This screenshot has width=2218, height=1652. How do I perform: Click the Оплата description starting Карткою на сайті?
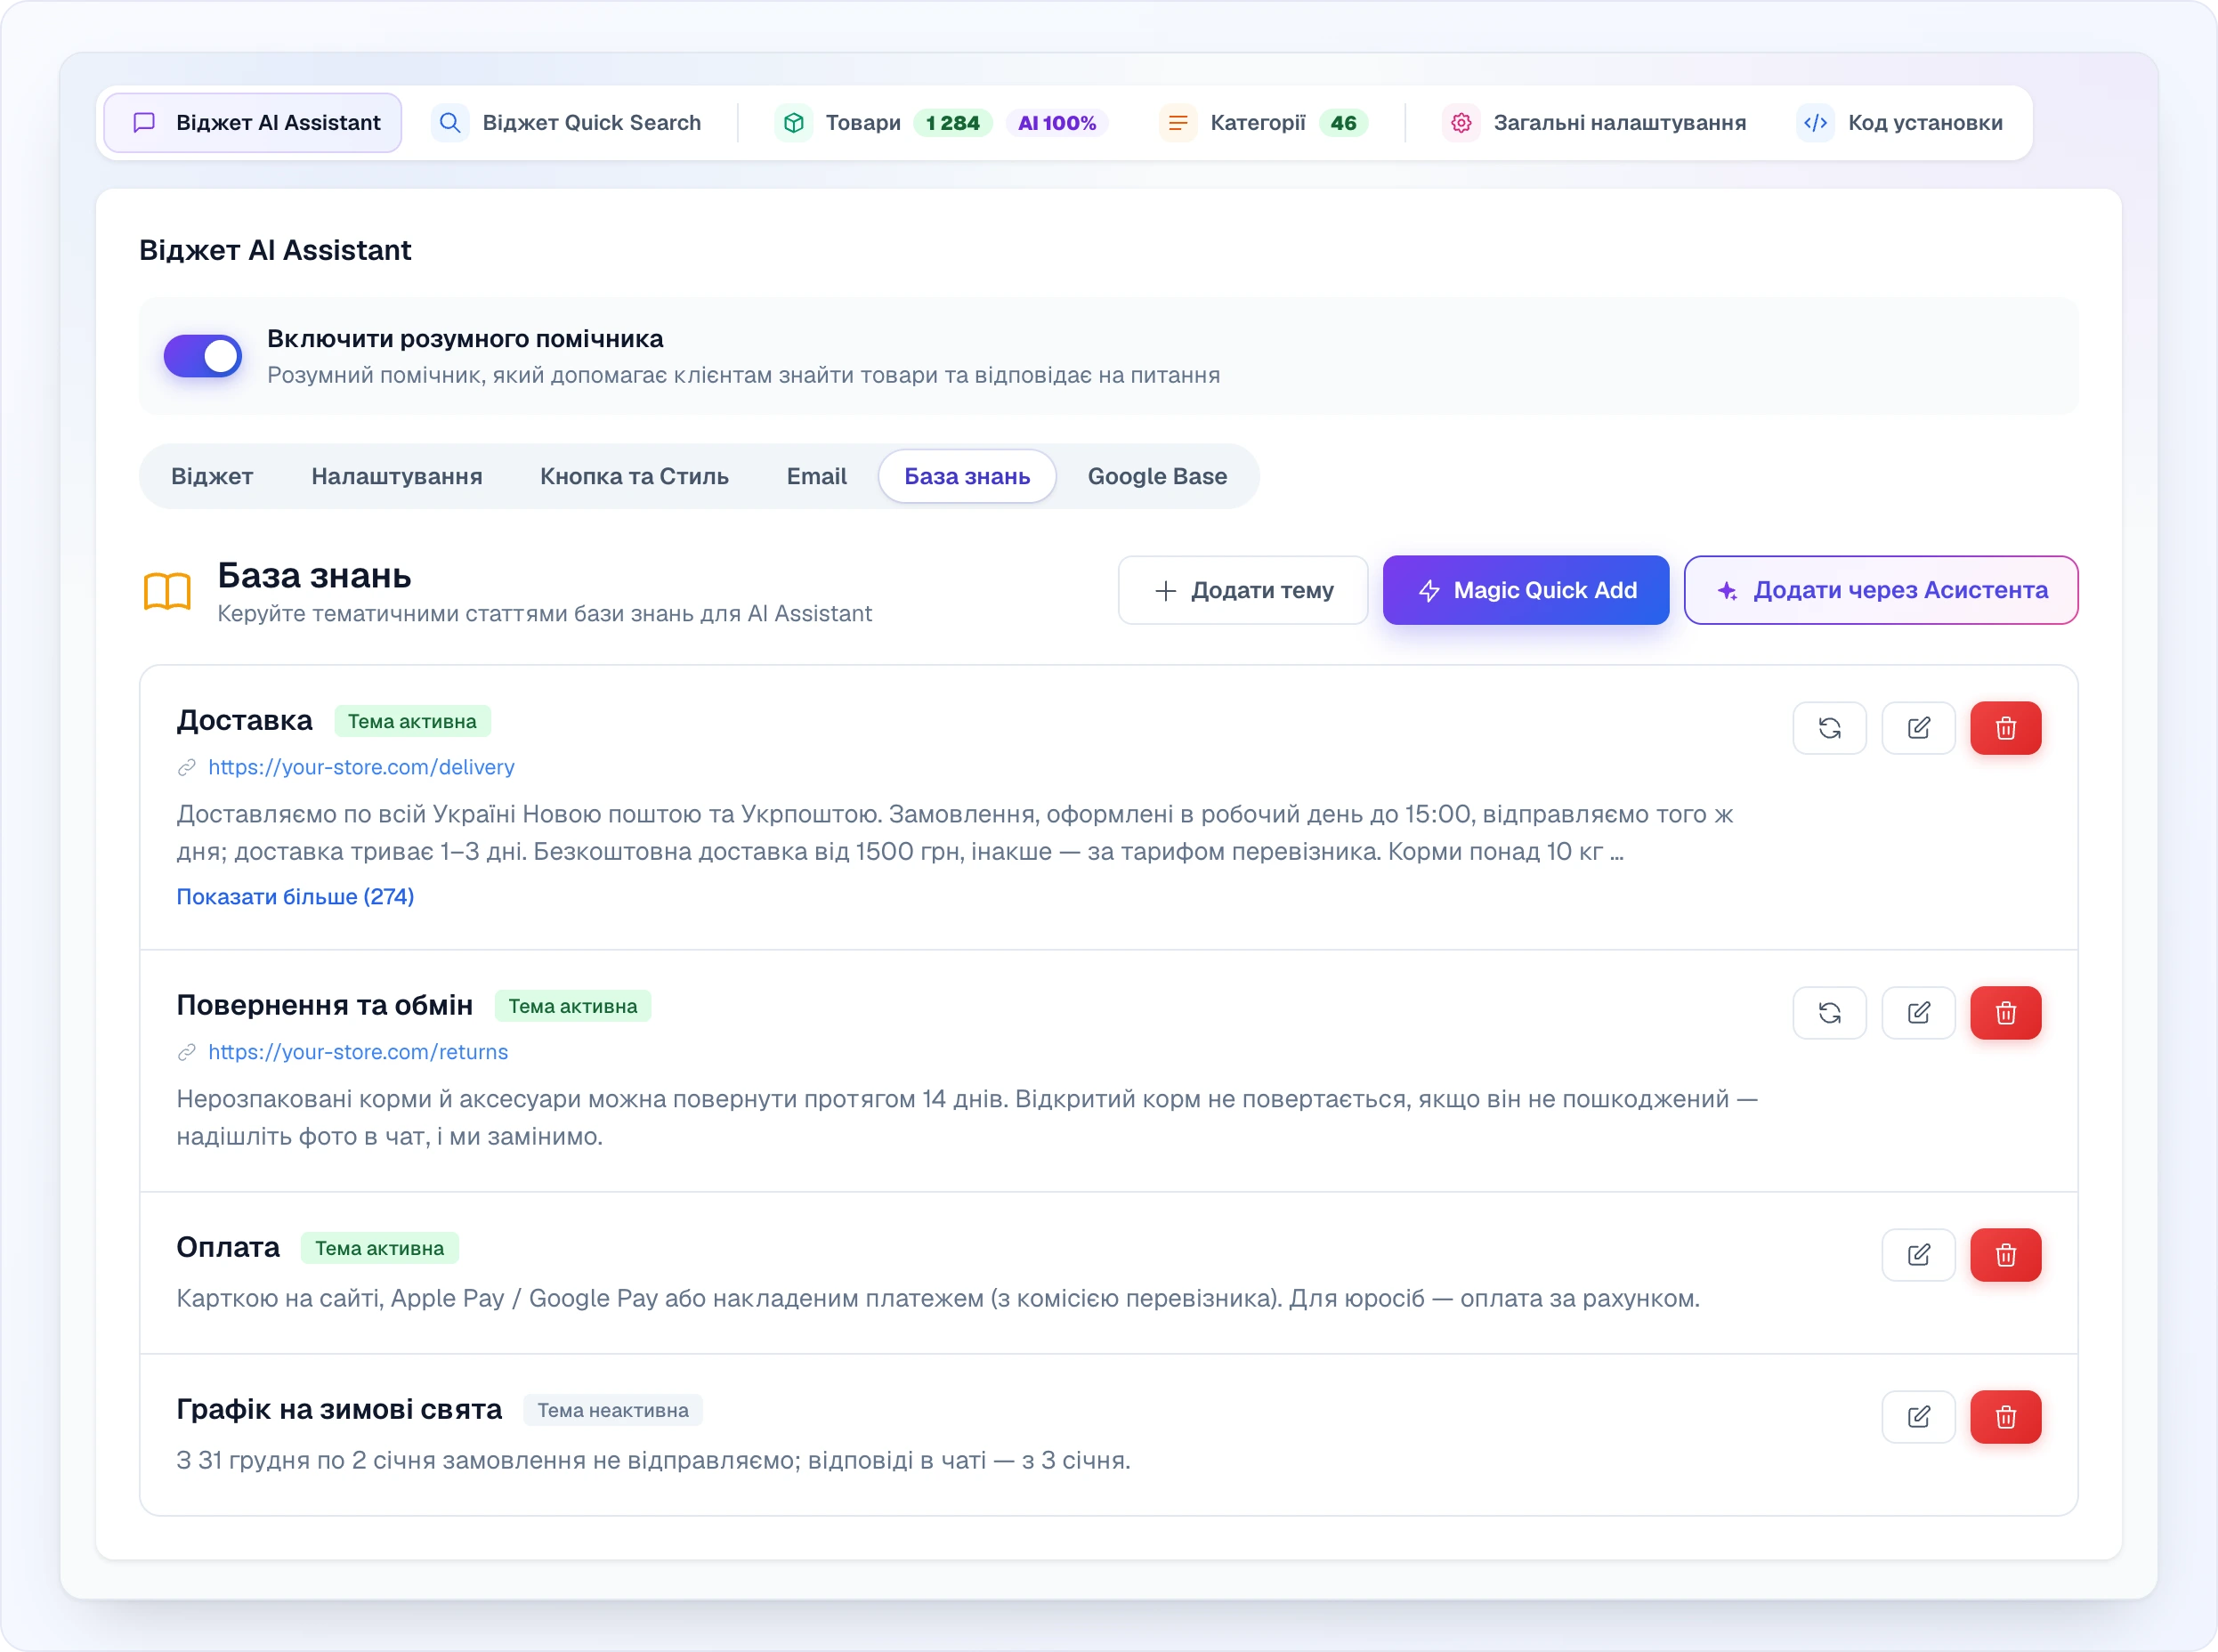(x=938, y=1299)
